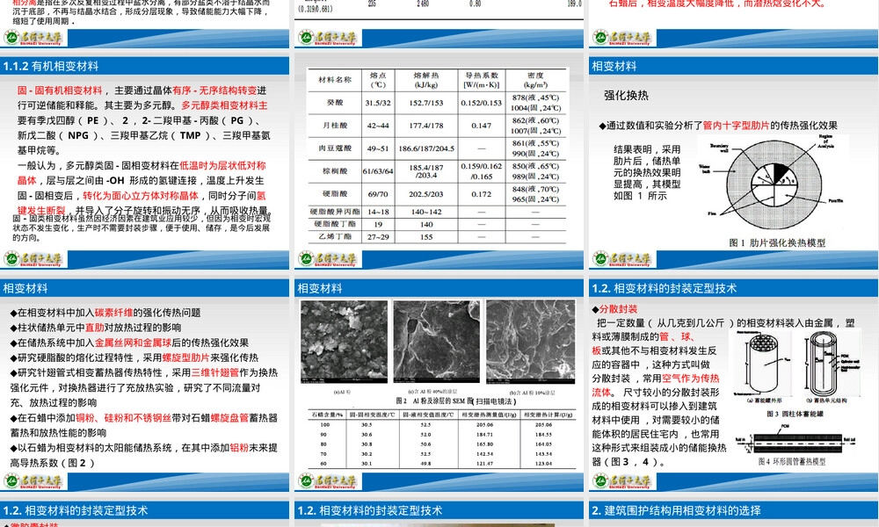Image resolution: width=879 pixels, height=527 pixels.
Task: Click the middle SEM image with 40% coating
Action: pos(436,341)
